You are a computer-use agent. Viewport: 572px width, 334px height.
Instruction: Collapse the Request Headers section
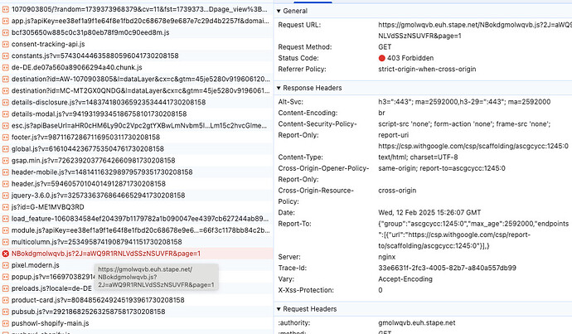279,309
